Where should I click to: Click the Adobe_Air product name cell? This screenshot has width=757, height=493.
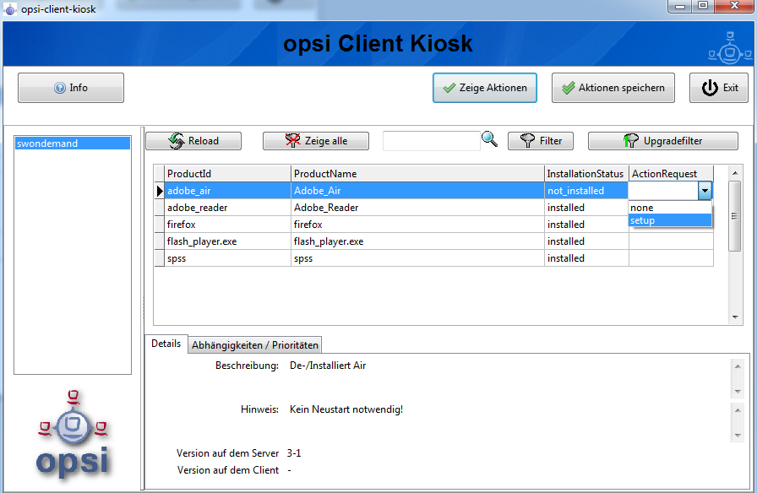click(417, 191)
